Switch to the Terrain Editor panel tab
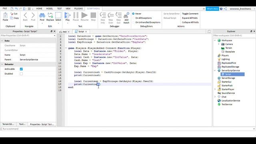Screen dimensions: 256x144 point(8,124)
